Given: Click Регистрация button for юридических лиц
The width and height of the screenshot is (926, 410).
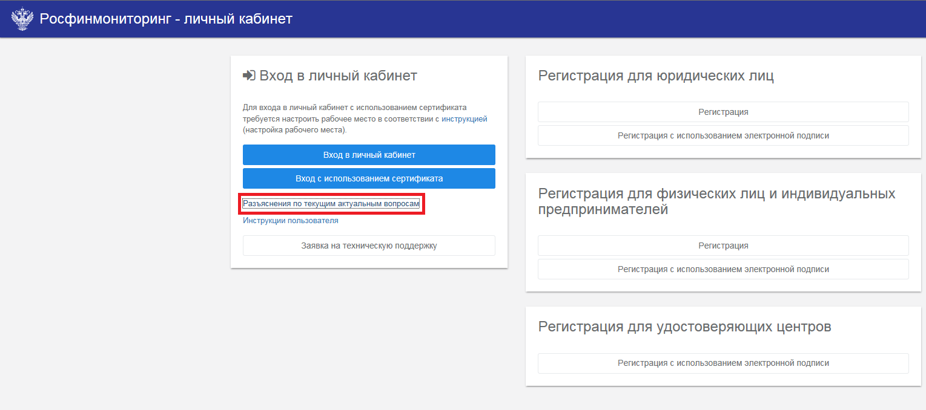Looking at the screenshot, I should [x=723, y=112].
